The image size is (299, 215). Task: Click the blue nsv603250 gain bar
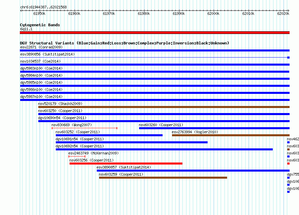(164, 114)
